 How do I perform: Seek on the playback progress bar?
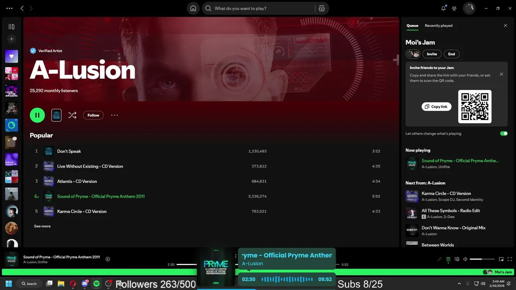tap(258, 265)
